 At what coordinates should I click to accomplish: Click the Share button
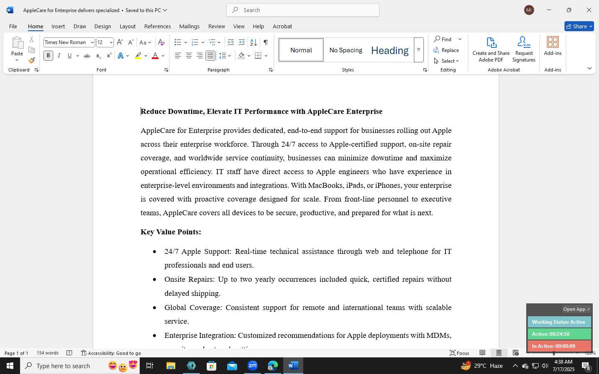click(579, 26)
